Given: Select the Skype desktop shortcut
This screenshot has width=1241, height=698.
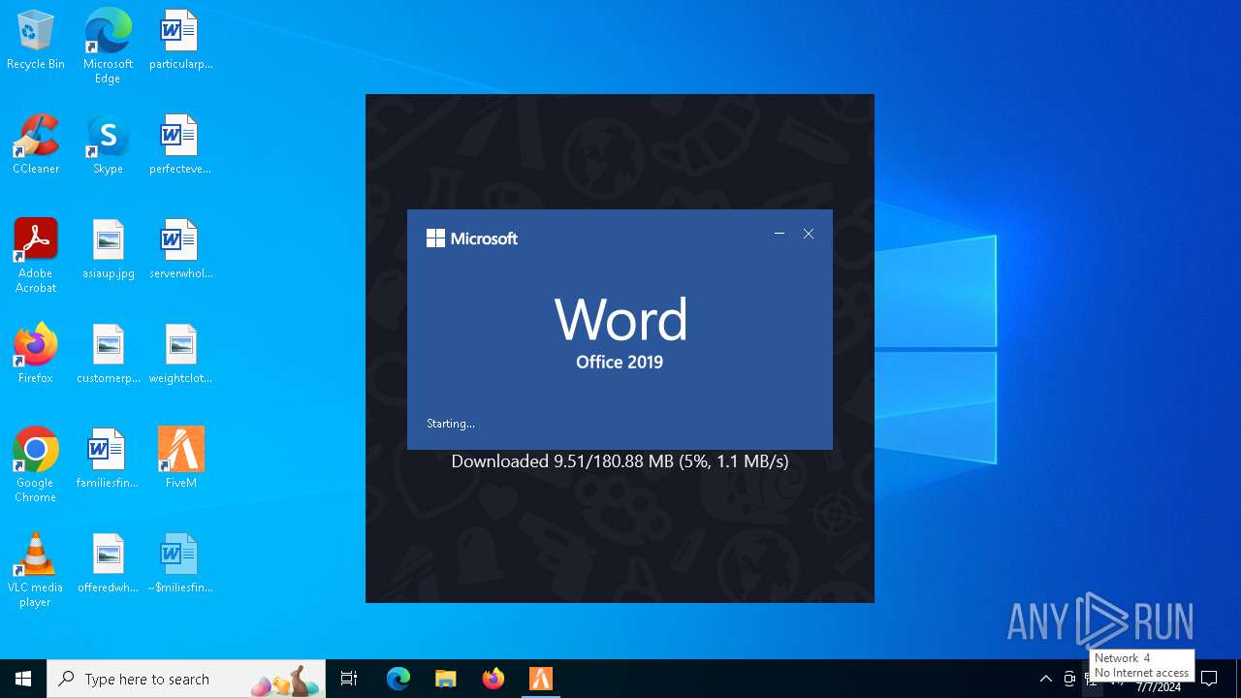Looking at the screenshot, I should 108,145.
